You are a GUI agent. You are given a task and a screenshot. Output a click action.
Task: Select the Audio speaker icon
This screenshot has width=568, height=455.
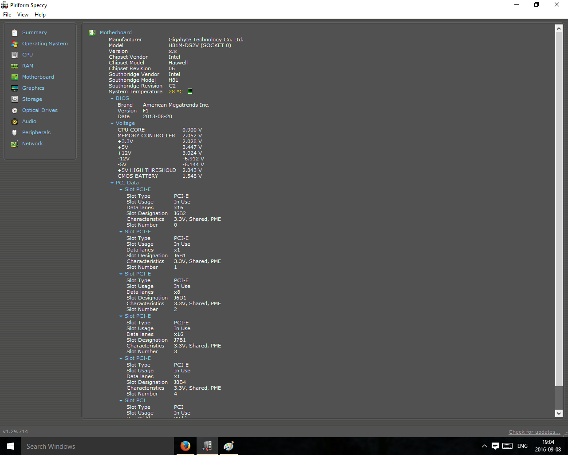tap(15, 121)
